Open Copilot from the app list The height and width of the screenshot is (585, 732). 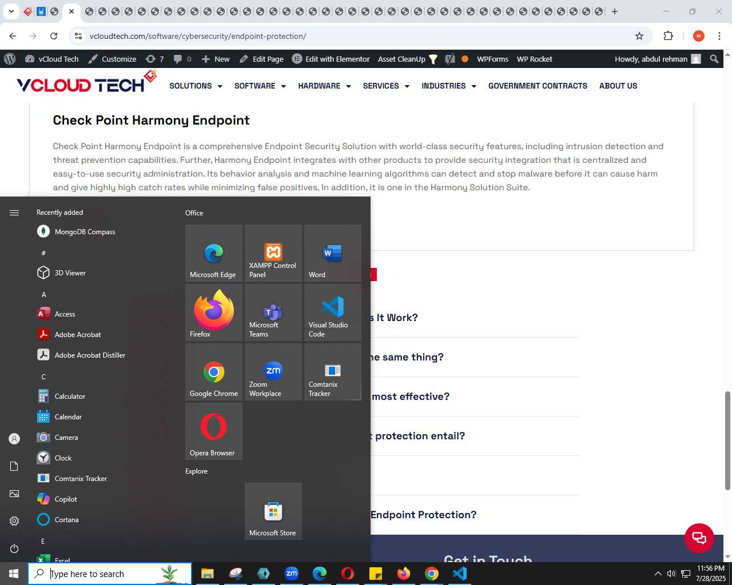click(x=103, y=499)
